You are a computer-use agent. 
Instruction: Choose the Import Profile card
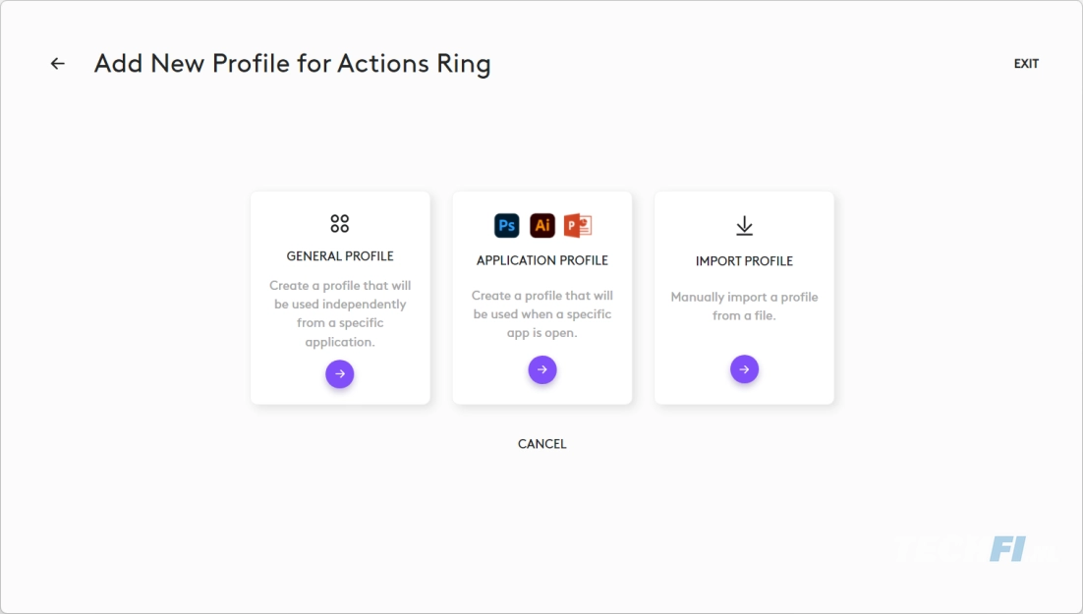click(x=745, y=298)
